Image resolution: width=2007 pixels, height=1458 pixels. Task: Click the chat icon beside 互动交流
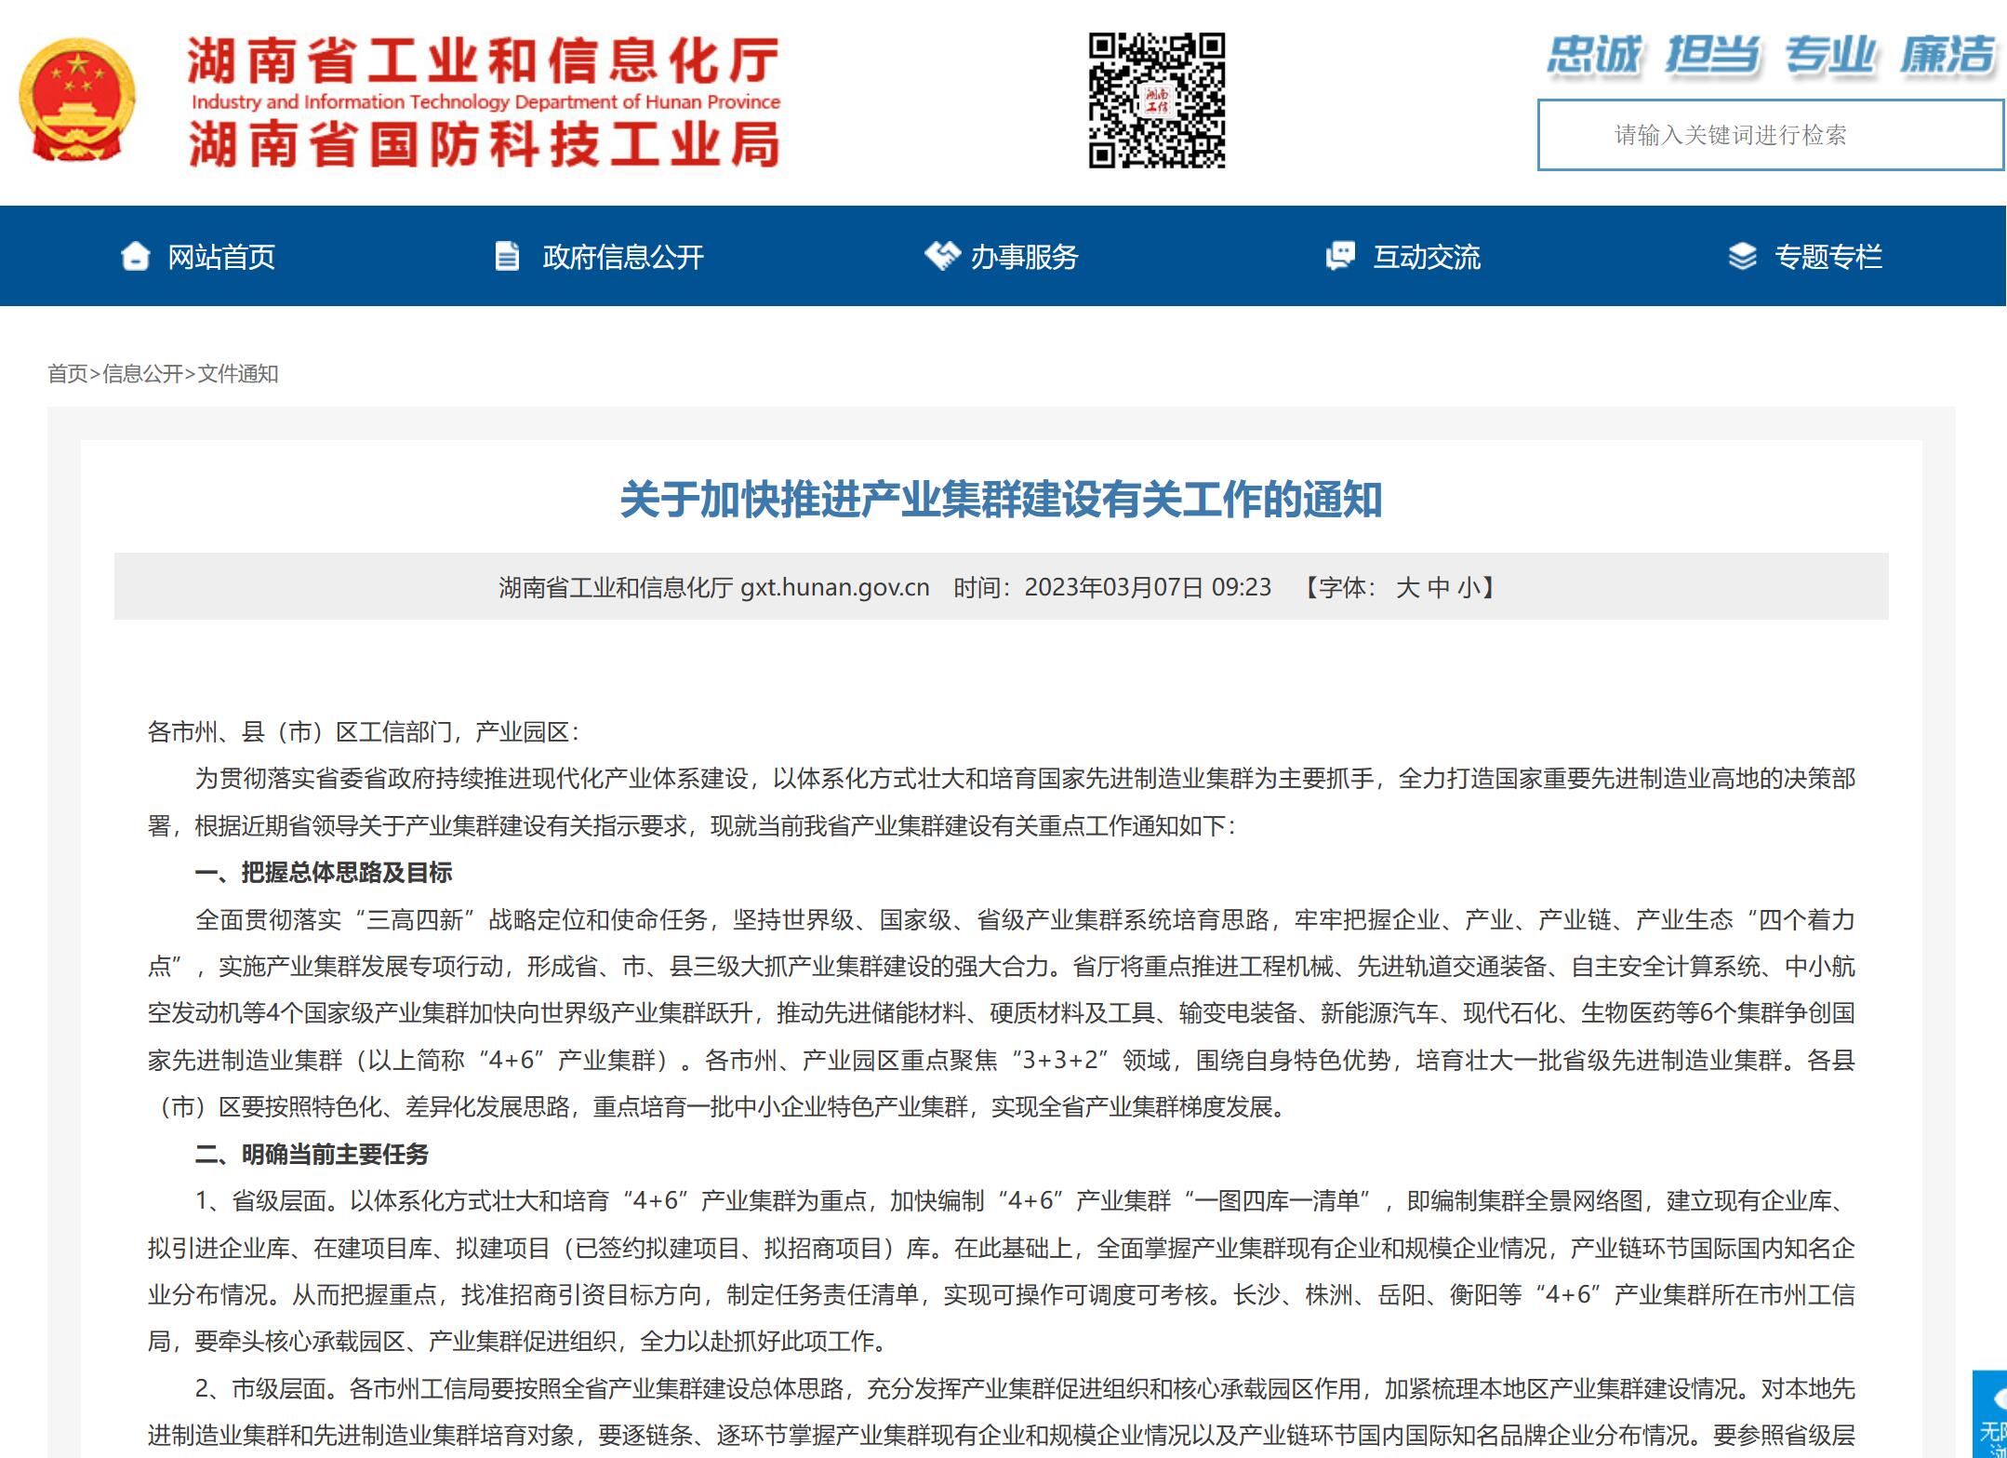[1340, 256]
